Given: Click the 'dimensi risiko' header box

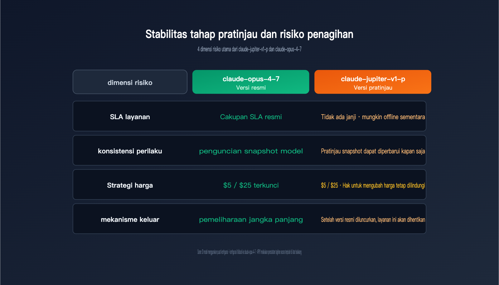Looking at the screenshot, I should pos(130,82).
